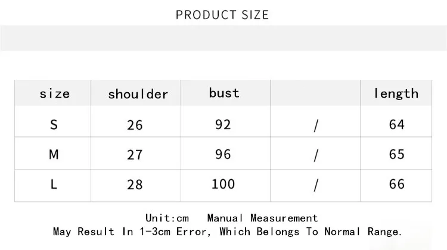Select the size S row label
Viewport: 447px width, 250px height.
click(x=54, y=125)
